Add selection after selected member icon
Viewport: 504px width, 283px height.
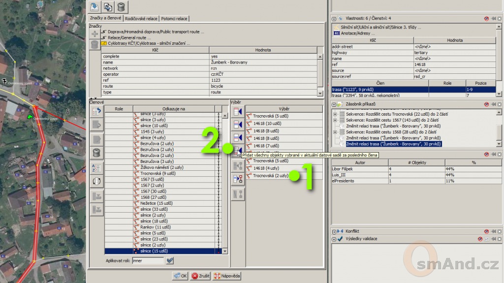pyautogui.click(x=238, y=138)
